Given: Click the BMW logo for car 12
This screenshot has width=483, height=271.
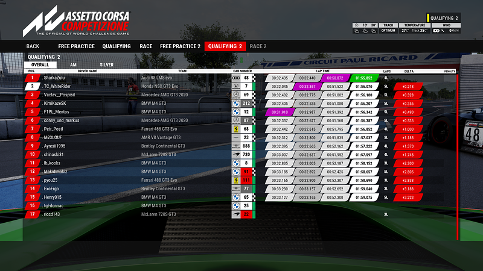Looking at the screenshot, I should click(x=236, y=112).
